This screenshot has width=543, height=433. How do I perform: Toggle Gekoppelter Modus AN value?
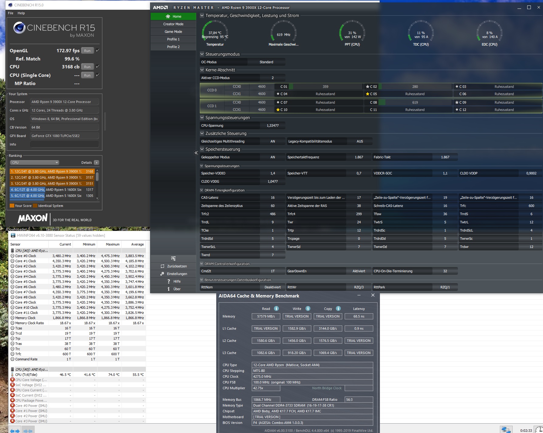point(273,157)
